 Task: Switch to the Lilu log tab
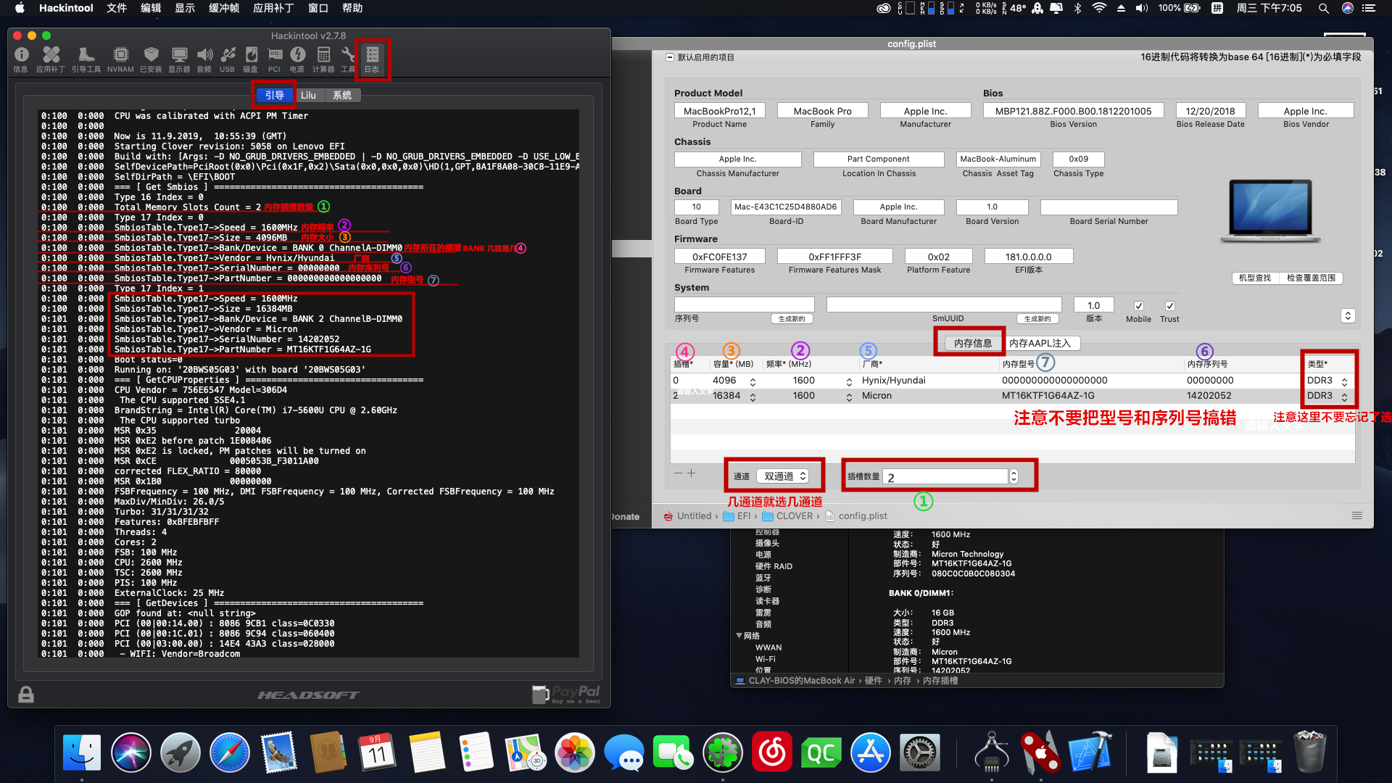click(x=308, y=95)
